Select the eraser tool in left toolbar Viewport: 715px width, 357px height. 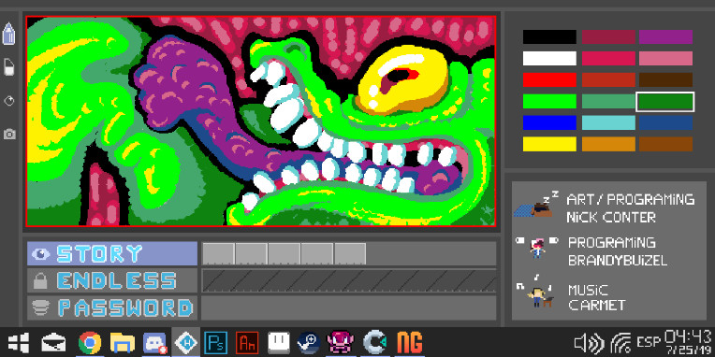[8, 67]
